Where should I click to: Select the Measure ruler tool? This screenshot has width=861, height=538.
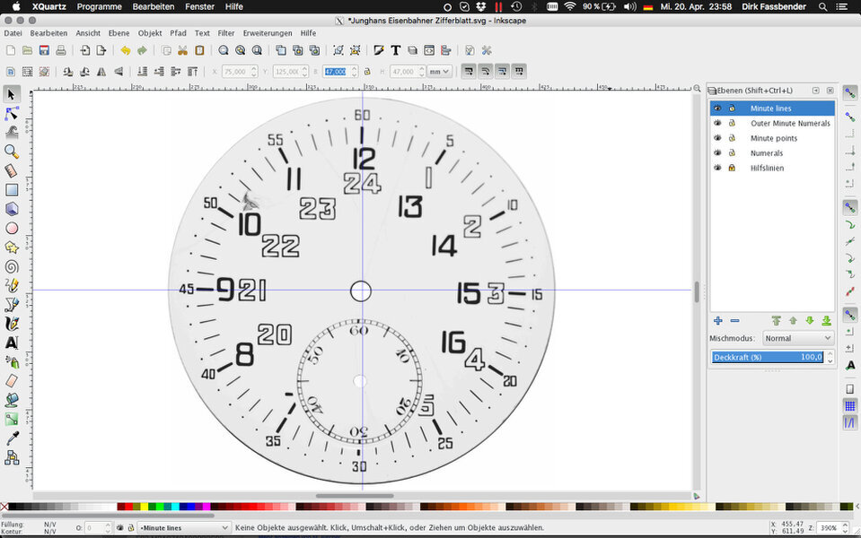[x=12, y=170]
